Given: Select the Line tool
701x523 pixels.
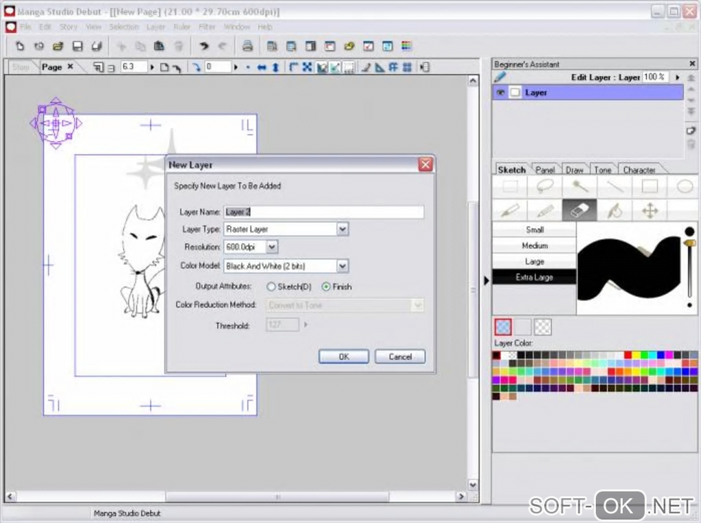Looking at the screenshot, I should pos(614,186).
